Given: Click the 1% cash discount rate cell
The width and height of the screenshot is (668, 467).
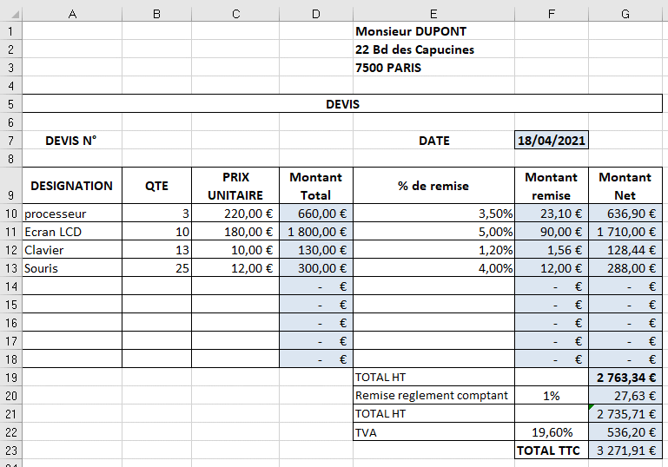Looking at the screenshot, I should (x=551, y=396).
